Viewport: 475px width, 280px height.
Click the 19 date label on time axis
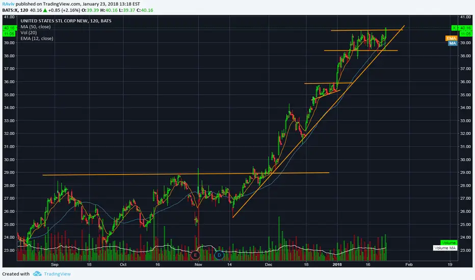pos(450,265)
